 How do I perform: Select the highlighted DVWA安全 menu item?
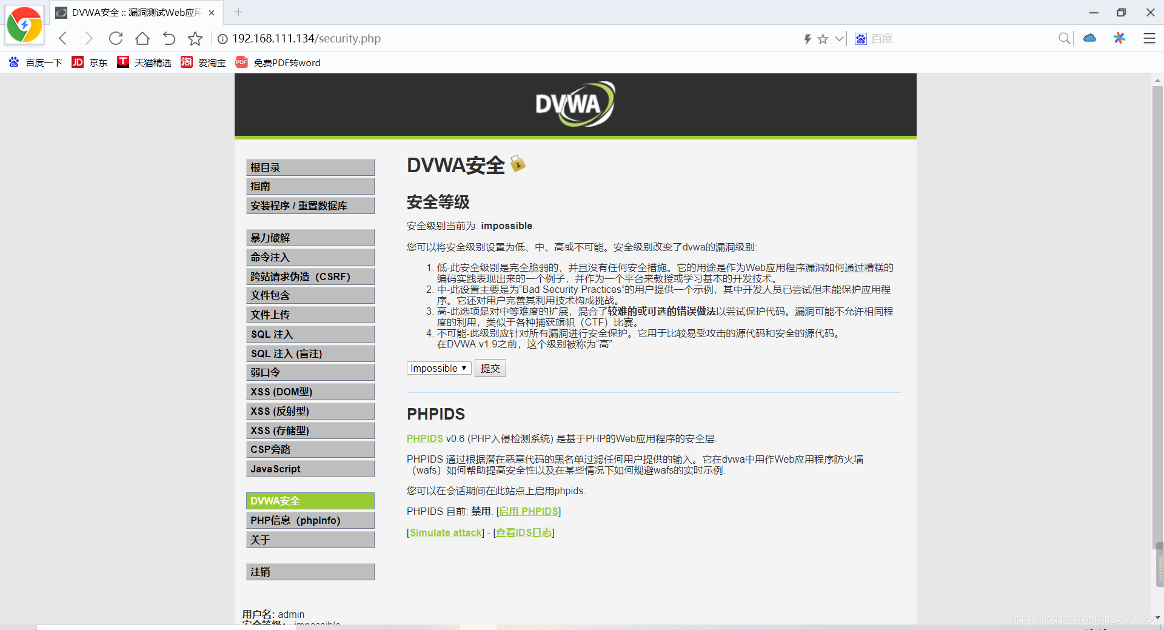[310, 501]
